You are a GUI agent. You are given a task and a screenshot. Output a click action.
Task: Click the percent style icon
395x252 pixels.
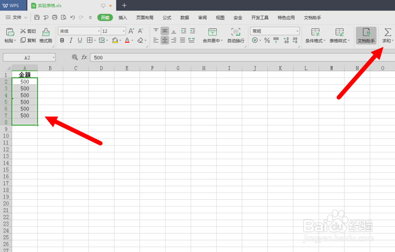coord(267,40)
